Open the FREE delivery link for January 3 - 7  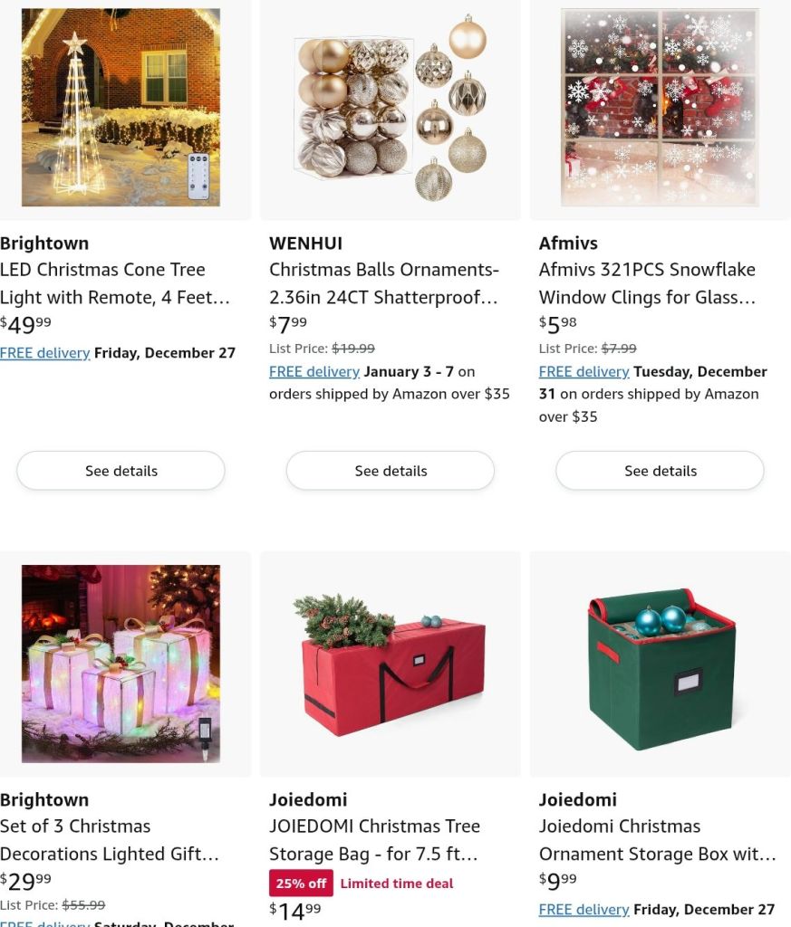[x=314, y=372]
